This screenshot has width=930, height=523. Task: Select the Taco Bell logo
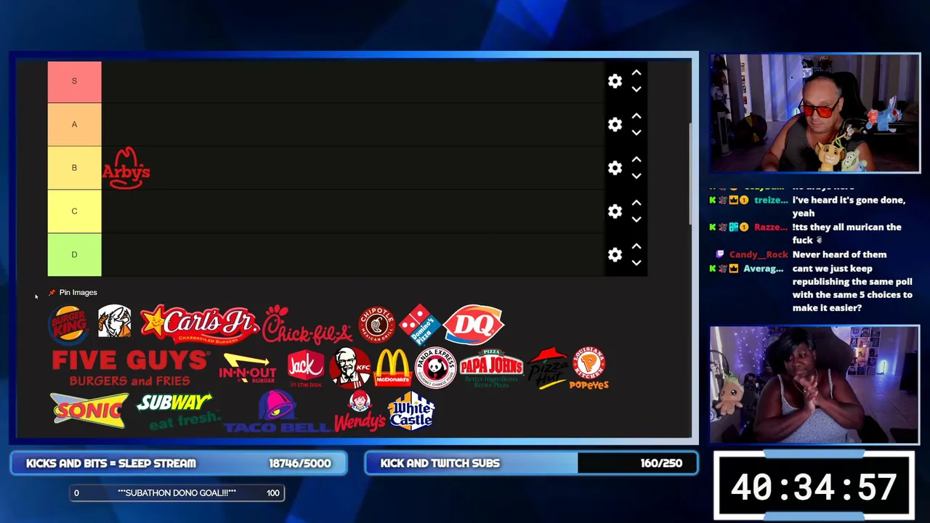277,412
